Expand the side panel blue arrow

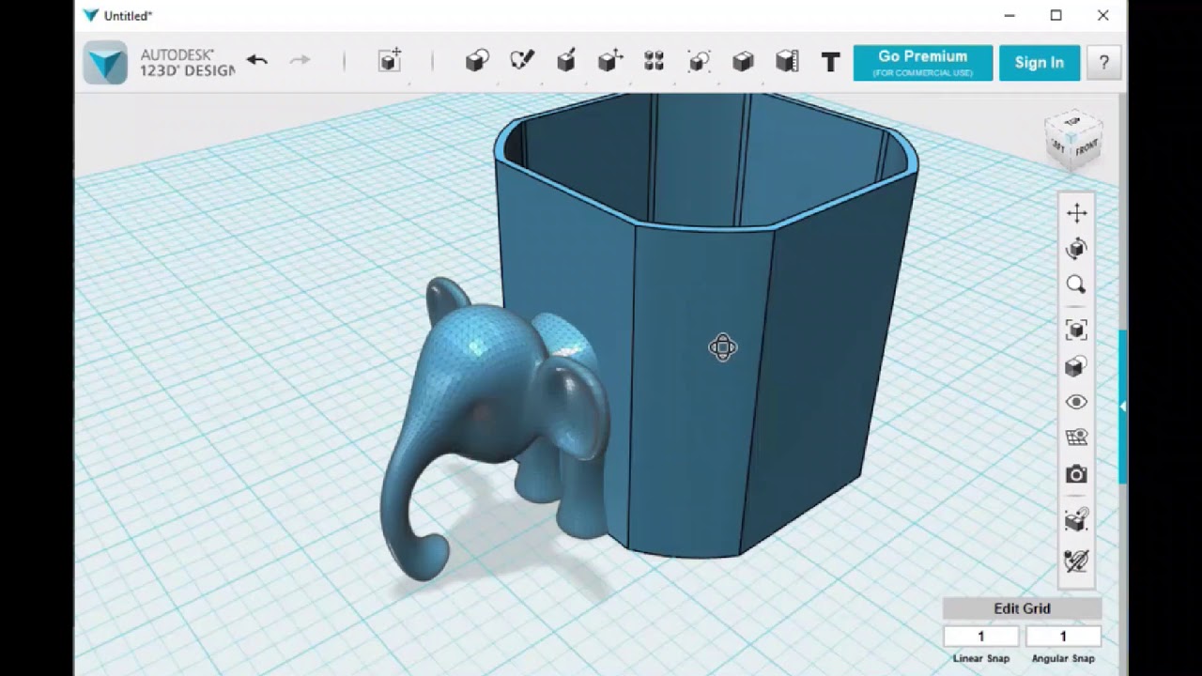1122,407
